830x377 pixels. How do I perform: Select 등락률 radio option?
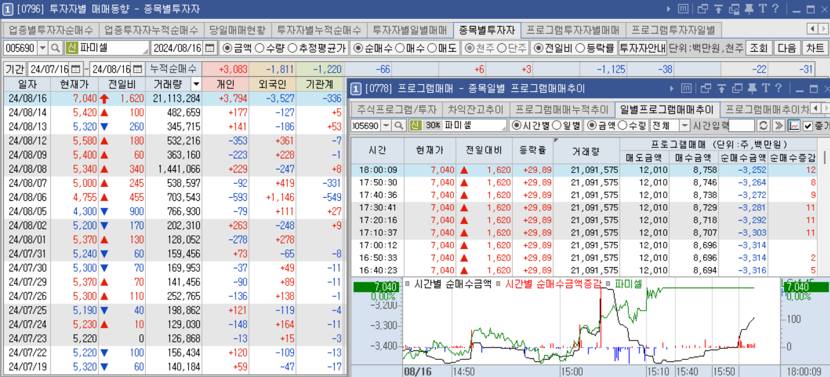(580, 48)
